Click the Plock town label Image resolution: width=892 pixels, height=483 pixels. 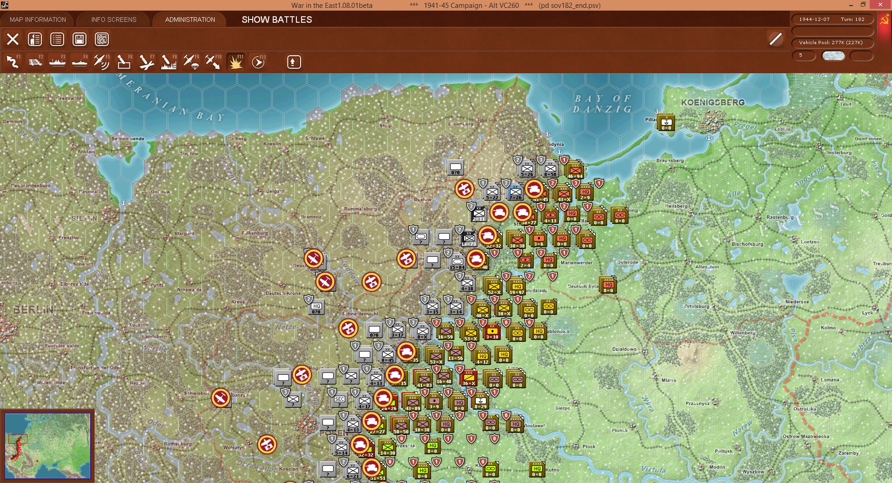tap(589, 447)
